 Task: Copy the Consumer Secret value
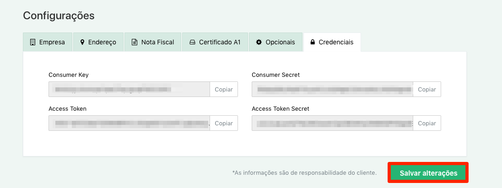[x=427, y=89]
